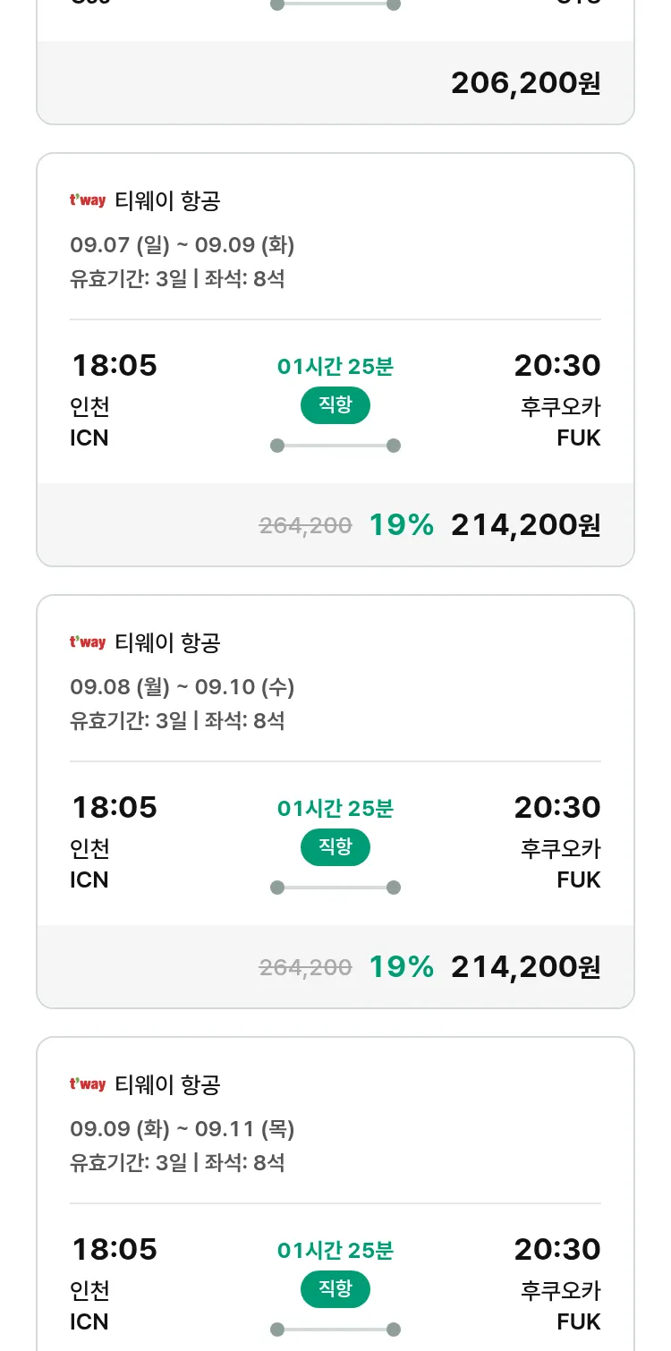Click t'way logo on 09.07 flight card
The width and height of the screenshot is (671, 1351).
88,200
